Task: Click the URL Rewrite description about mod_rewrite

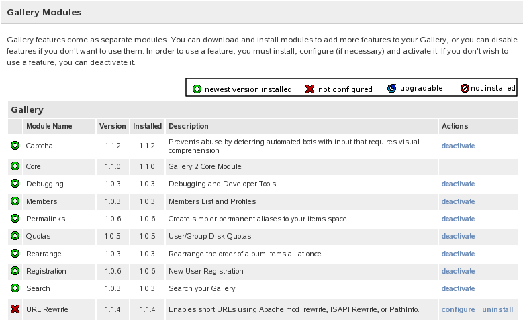Action: 293,309
